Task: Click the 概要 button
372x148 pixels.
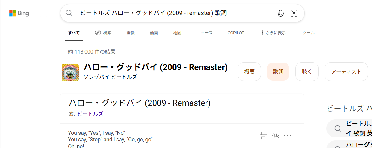Action: (249, 72)
